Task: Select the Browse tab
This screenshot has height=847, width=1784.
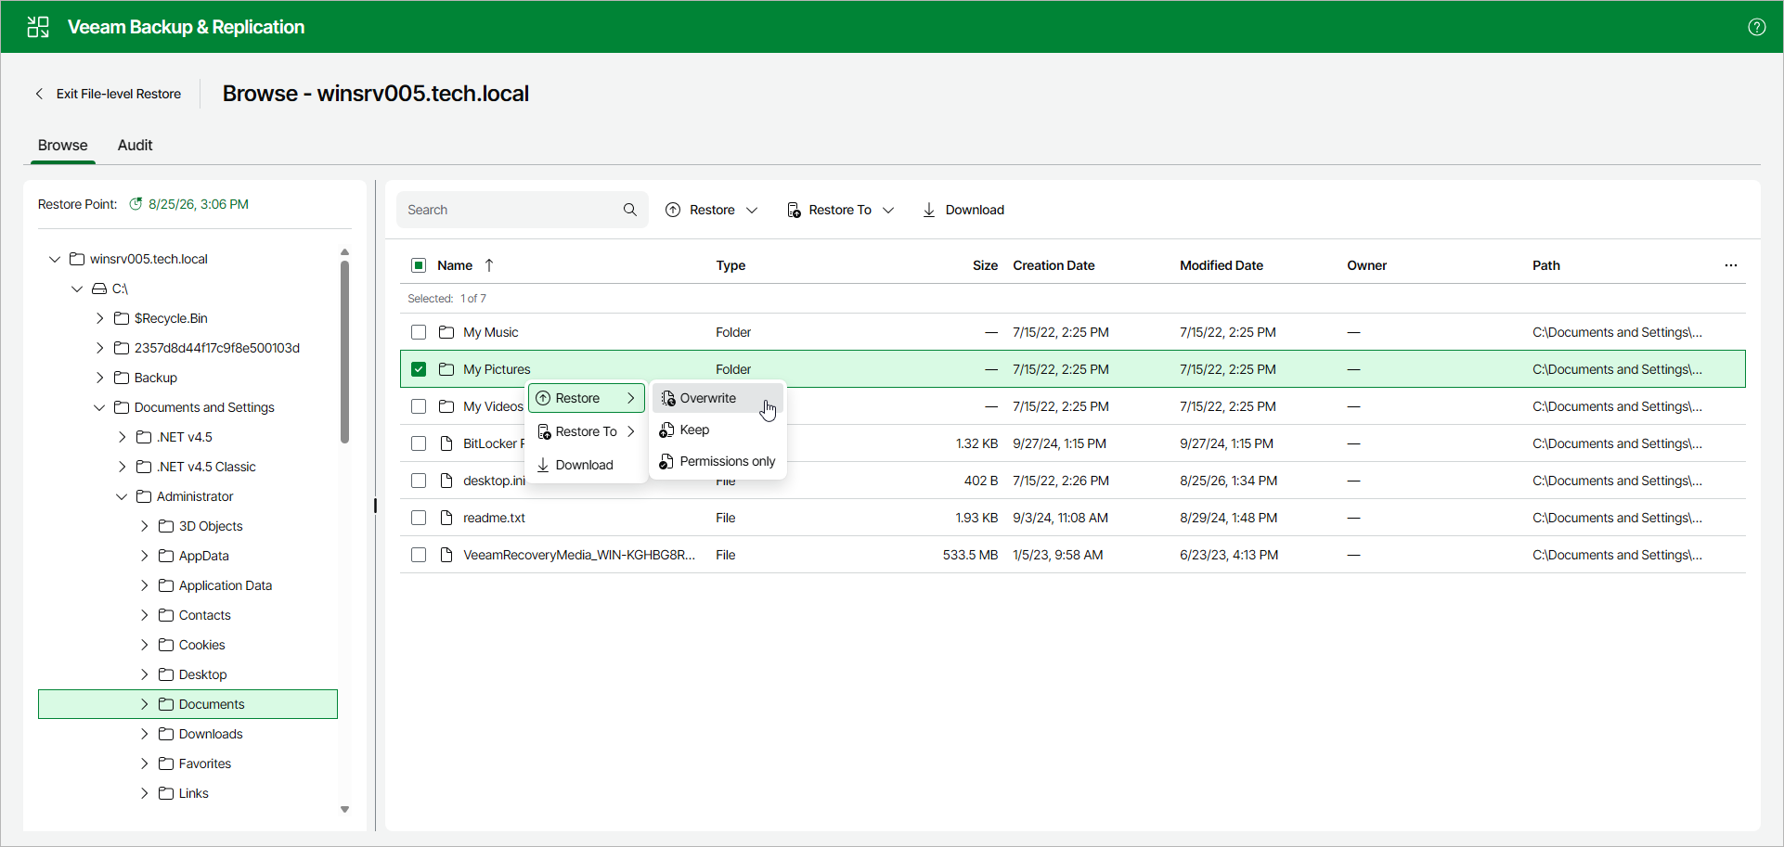Action: [x=63, y=145]
